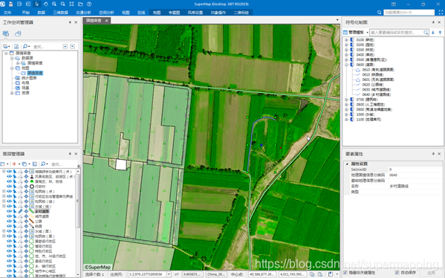
Task: Toggle the hide non-key attributes checkbox
Action: [345, 273]
